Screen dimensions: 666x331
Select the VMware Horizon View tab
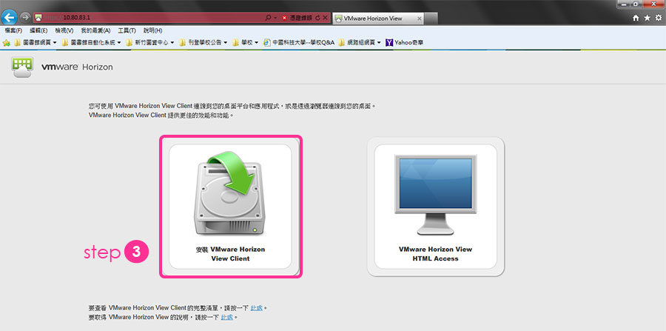pyautogui.click(x=378, y=19)
